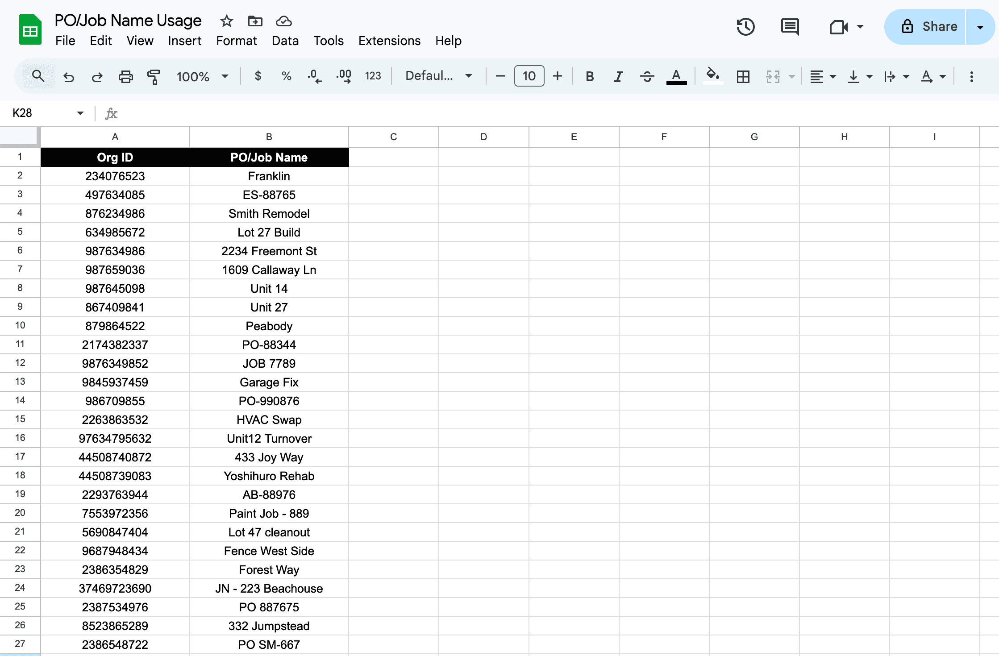Image resolution: width=999 pixels, height=656 pixels.
Task: Click the print icon in toolbar
Action: click(125, 76)
